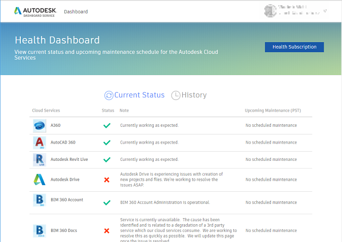This screenshot has height=242, width=342.
Task: Click the Autodesk Revit Live icon
Action: [40, 160]
